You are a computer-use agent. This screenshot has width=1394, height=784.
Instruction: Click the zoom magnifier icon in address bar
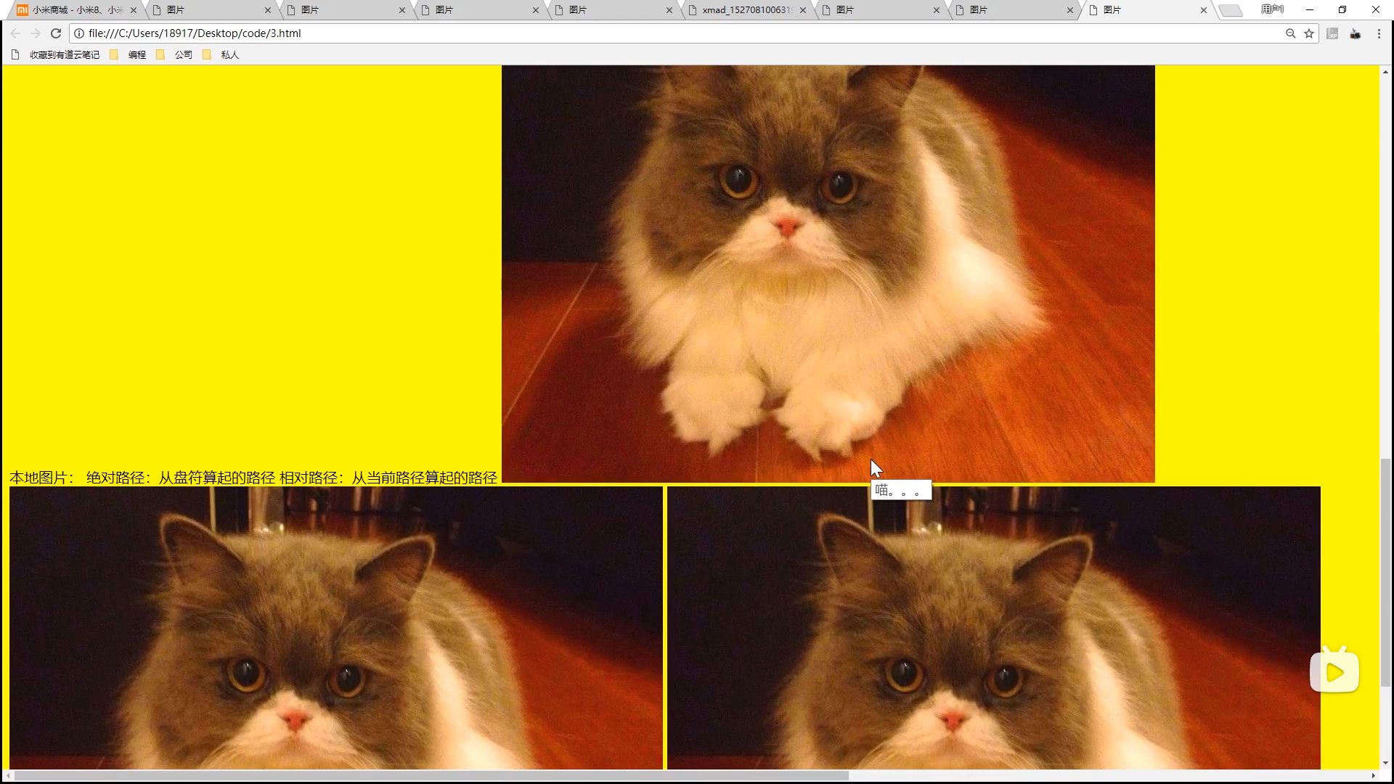click(1290, 33)
